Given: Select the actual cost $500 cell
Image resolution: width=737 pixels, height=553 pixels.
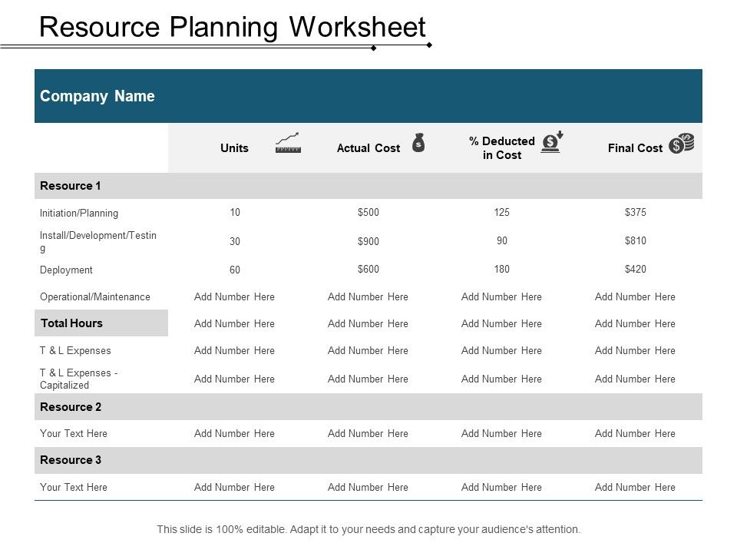Looking at the screenshot, I should 368,213.
